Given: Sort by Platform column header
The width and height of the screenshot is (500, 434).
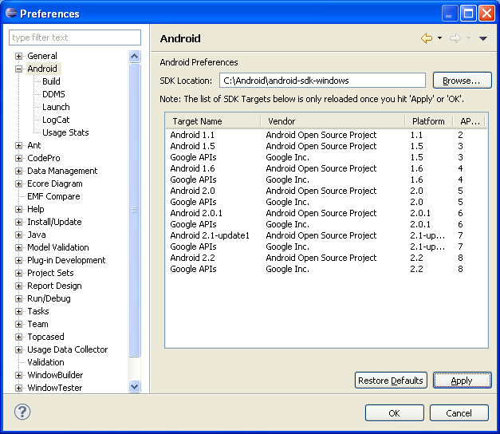Looking at the screenshot, I should pyautogui.click(x=429, y=121).
